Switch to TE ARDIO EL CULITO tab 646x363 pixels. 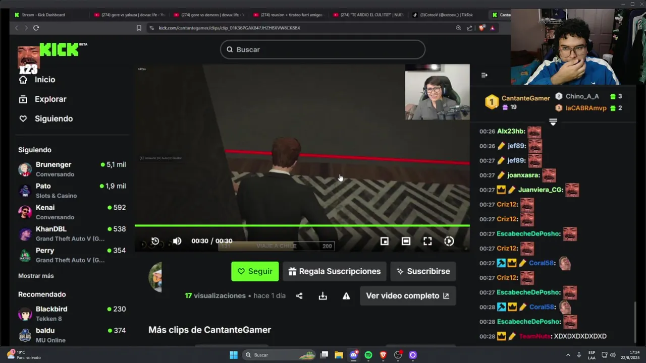(x=368, y=15)
